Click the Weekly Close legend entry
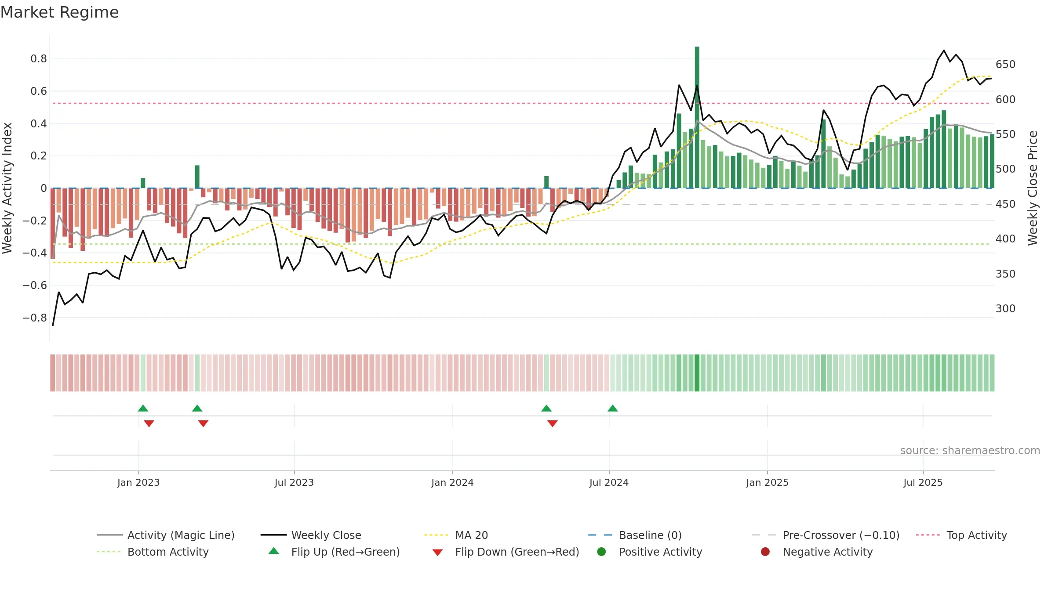 (x=311, y=535)
